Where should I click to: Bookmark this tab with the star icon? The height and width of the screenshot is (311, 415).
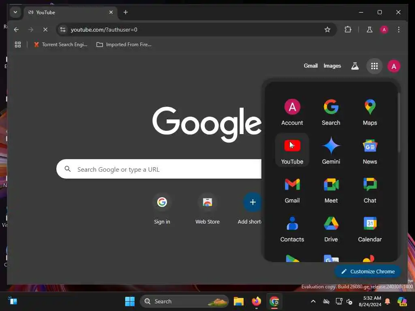point(327,30)
